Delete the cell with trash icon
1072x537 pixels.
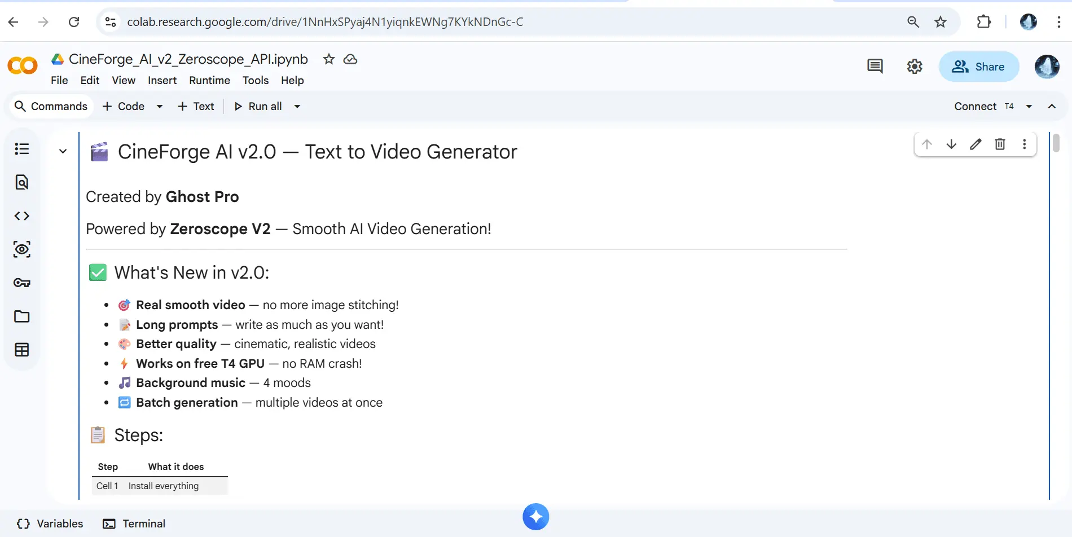coord(1000,144)
